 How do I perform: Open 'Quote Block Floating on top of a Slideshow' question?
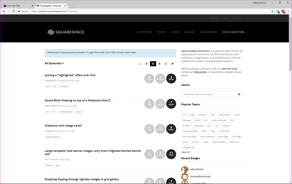tap(77, 100)
